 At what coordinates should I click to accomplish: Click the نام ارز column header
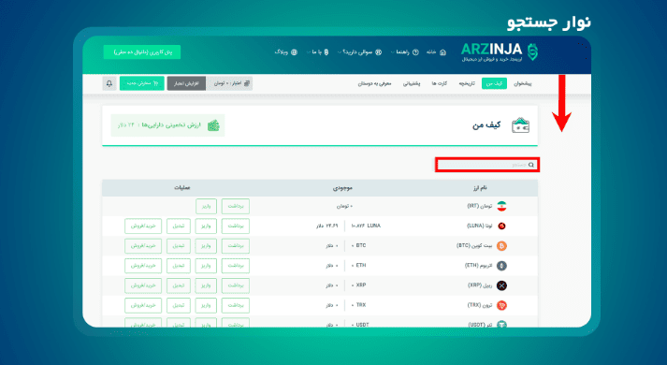point(479,187)
